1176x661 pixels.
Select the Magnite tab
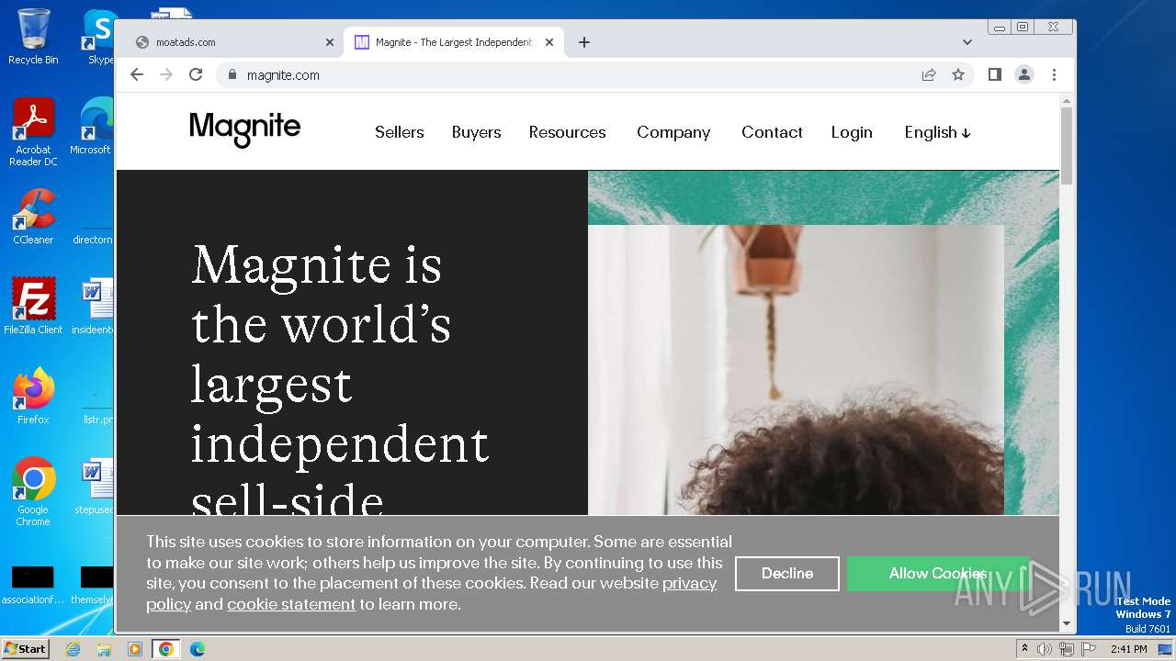[454, 42]
